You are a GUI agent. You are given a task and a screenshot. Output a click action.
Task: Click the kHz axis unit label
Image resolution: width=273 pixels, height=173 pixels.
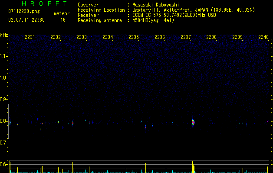point(4,35)
